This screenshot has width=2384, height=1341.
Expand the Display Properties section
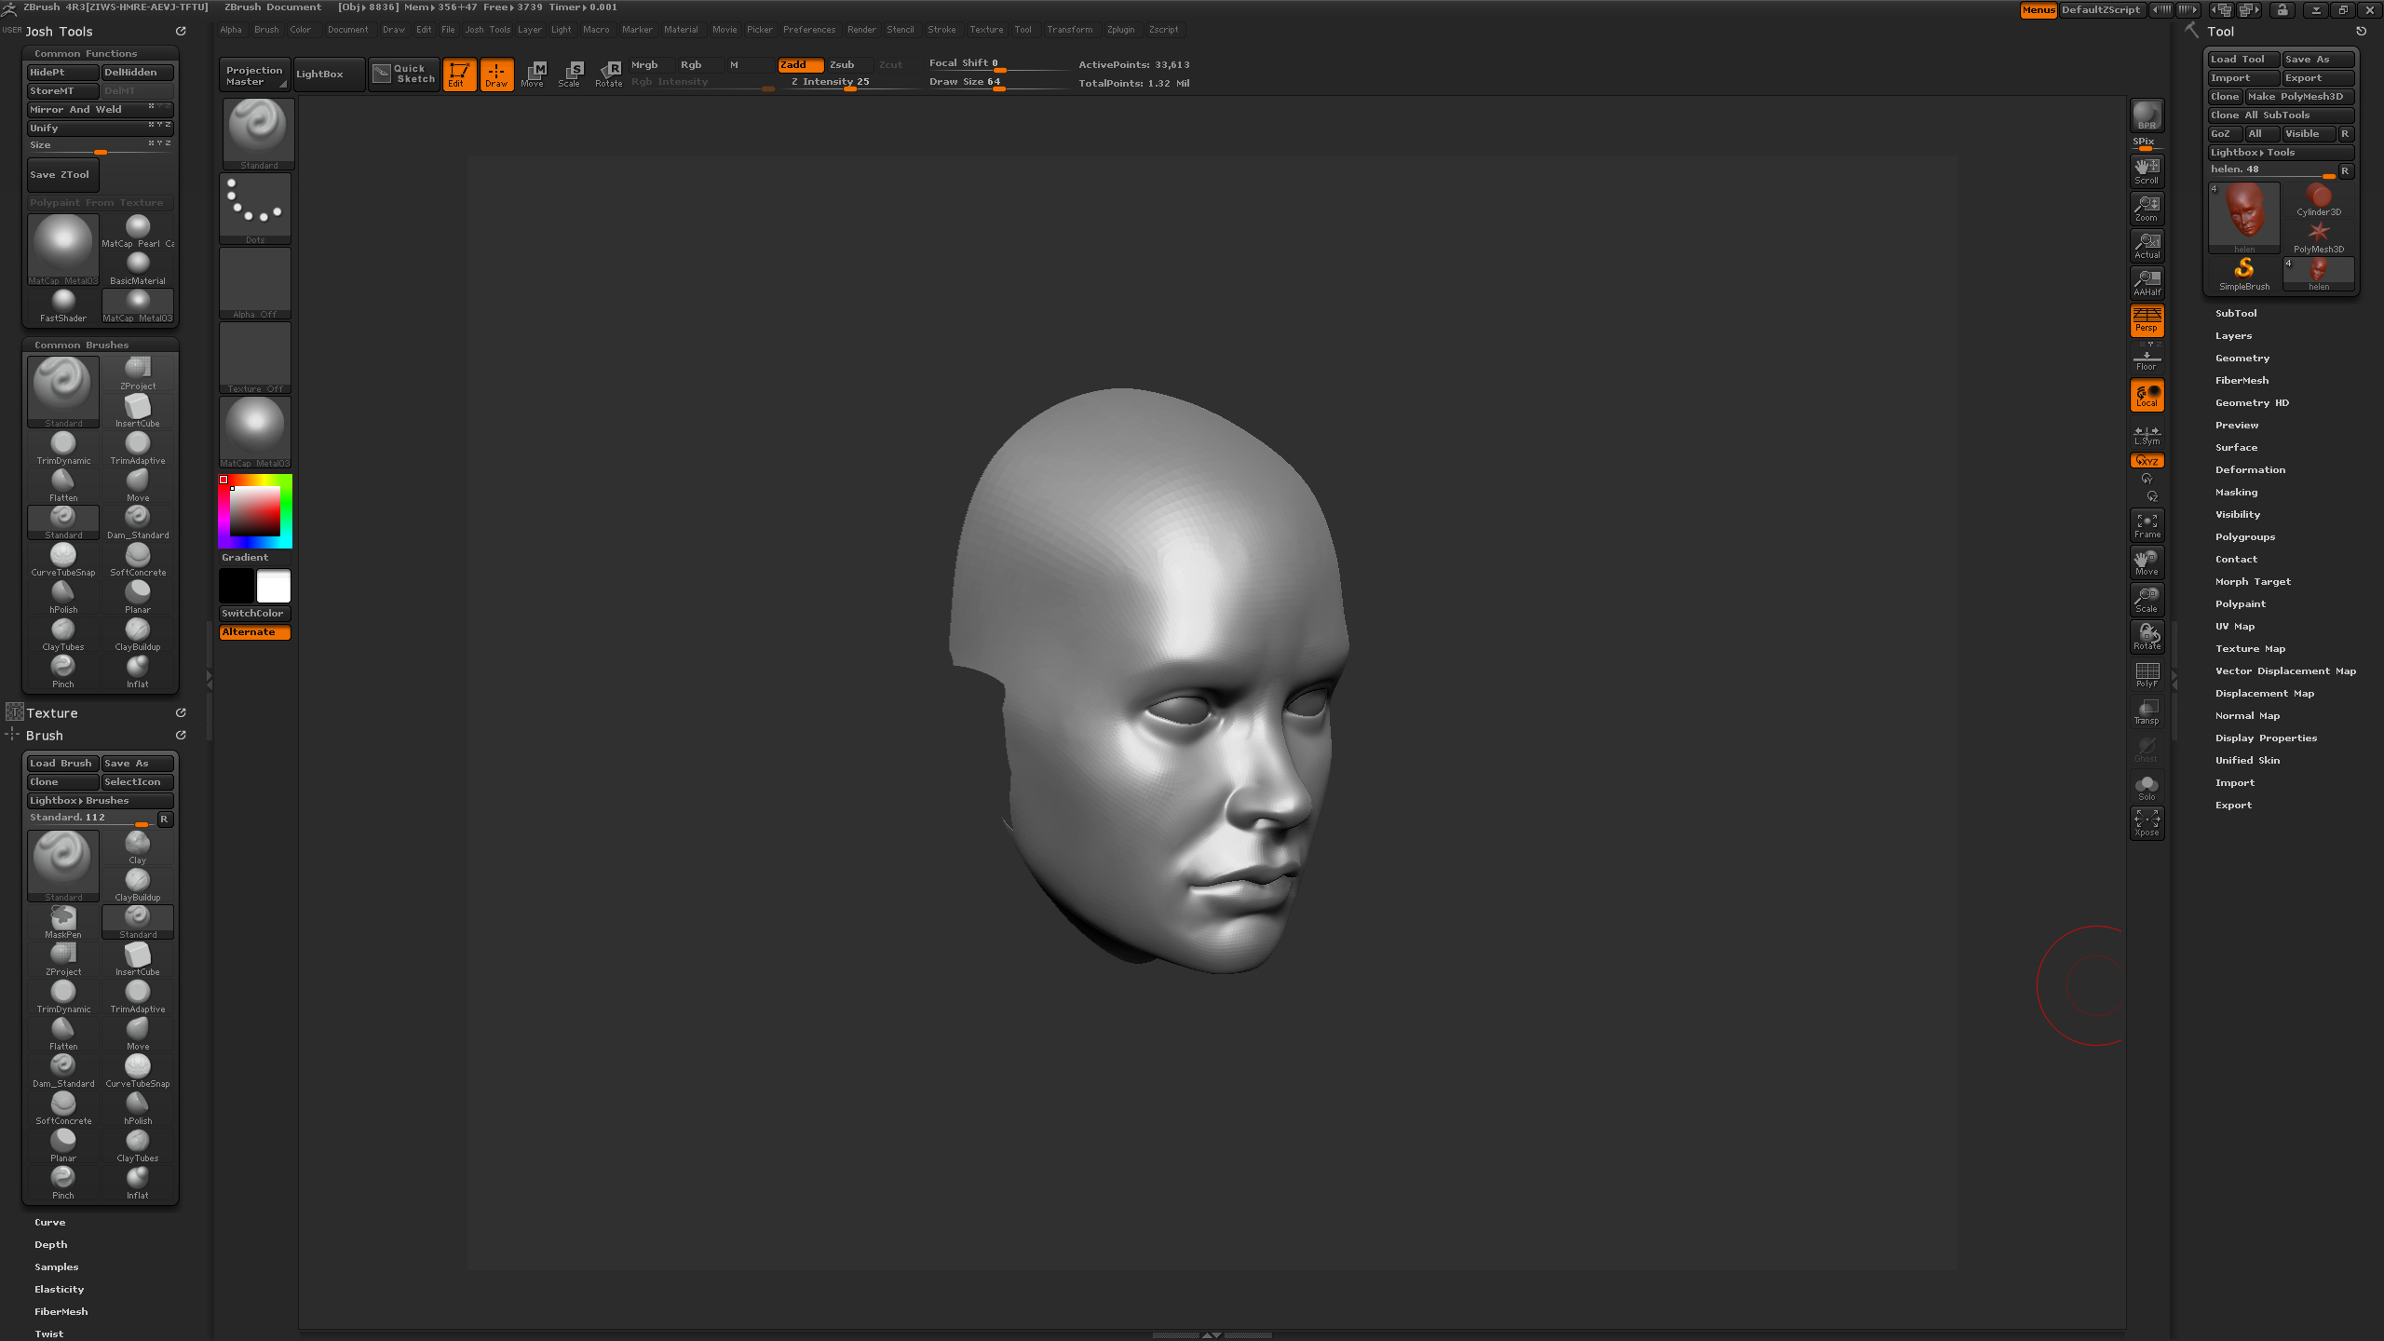pyautogui.click(x=2266, y=738)
